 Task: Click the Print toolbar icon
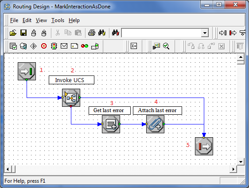click(92, 33)
